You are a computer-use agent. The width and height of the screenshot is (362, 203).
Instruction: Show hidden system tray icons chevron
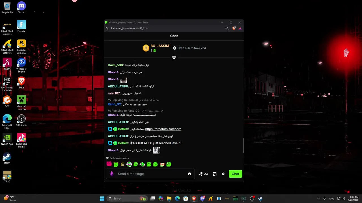[x=318, y=198]
